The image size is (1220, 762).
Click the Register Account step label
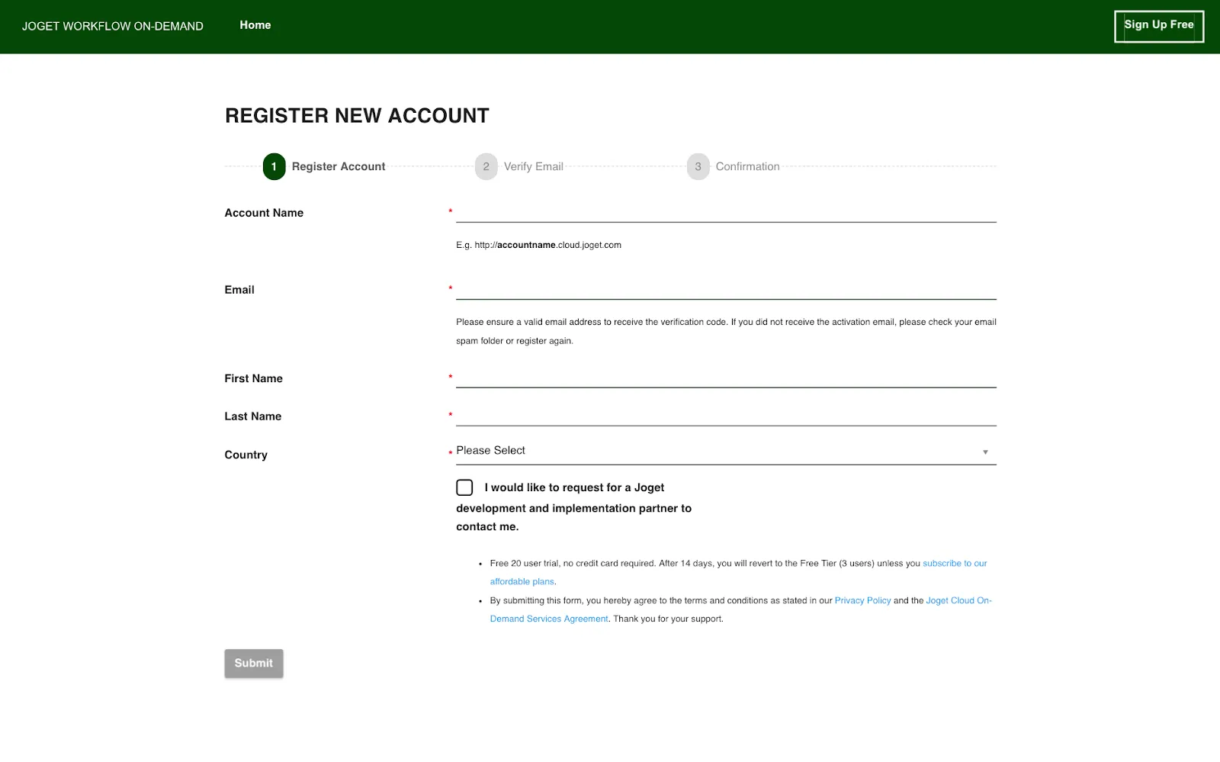339,166
